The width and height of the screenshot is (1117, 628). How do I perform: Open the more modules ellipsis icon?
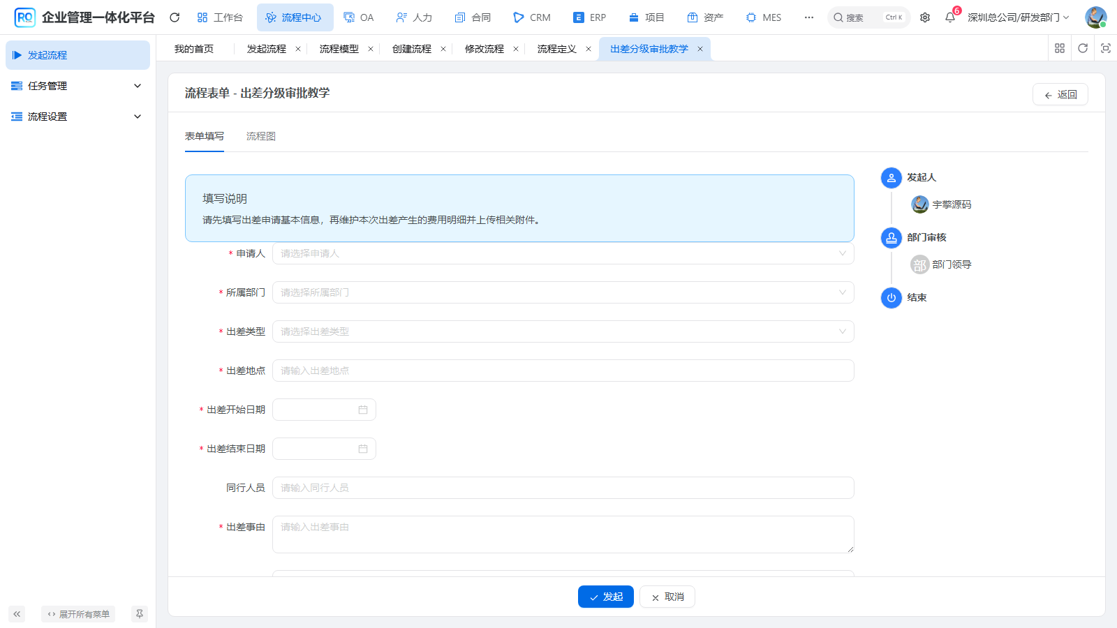tap(808, 17)
